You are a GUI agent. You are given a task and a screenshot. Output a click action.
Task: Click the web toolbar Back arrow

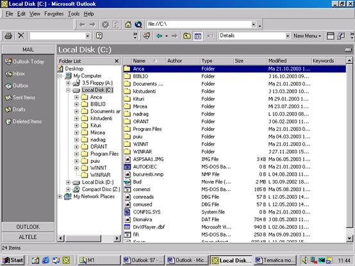coord(82,24)
